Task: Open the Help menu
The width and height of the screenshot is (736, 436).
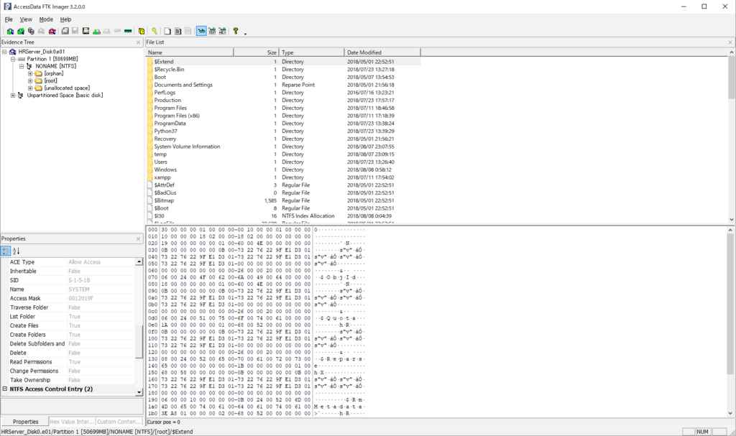Action: point(65,19)
